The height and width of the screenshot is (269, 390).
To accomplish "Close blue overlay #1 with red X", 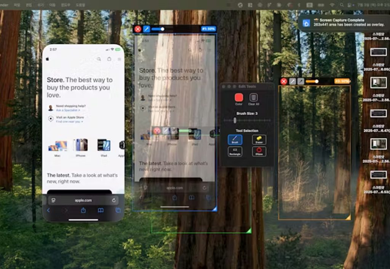I will pos(138,29).
